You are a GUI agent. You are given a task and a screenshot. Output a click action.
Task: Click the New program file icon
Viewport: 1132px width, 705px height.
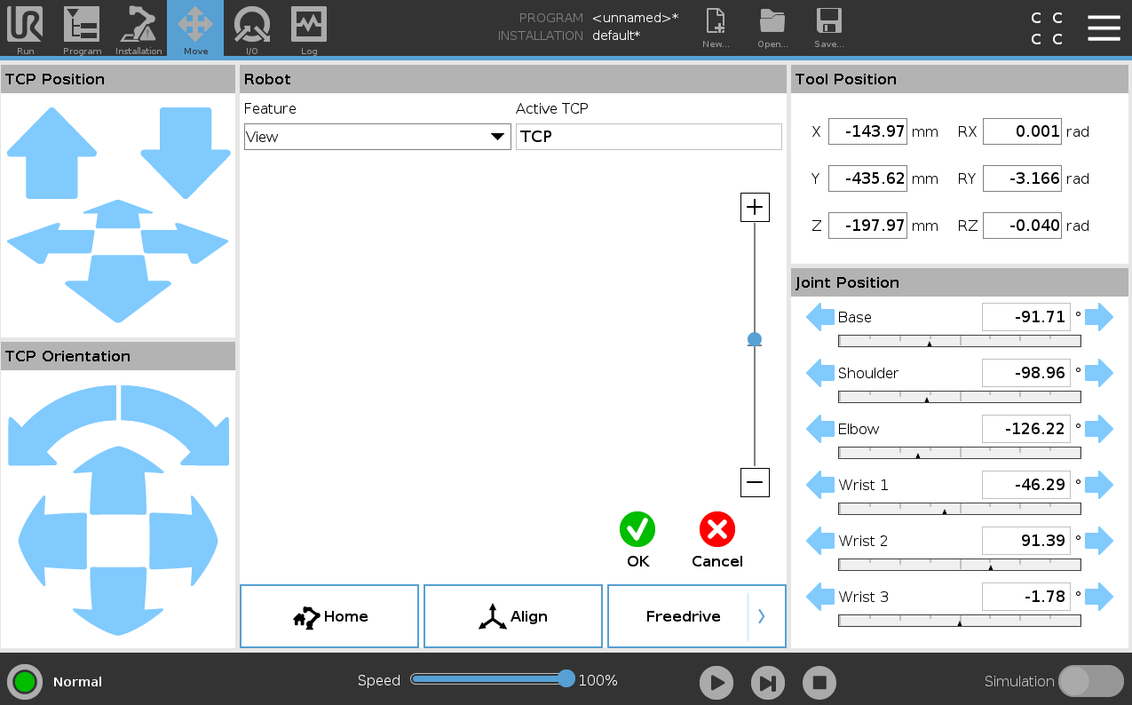(x=715, y=28)
